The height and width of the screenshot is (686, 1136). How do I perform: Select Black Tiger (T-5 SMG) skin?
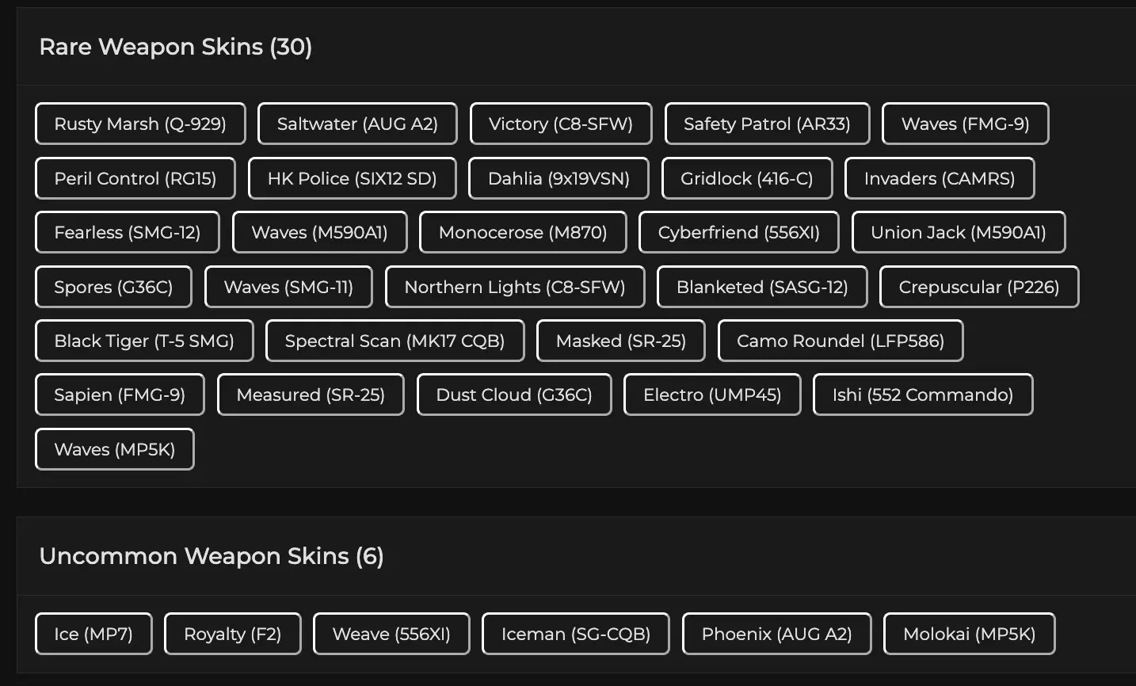(144, 341)
